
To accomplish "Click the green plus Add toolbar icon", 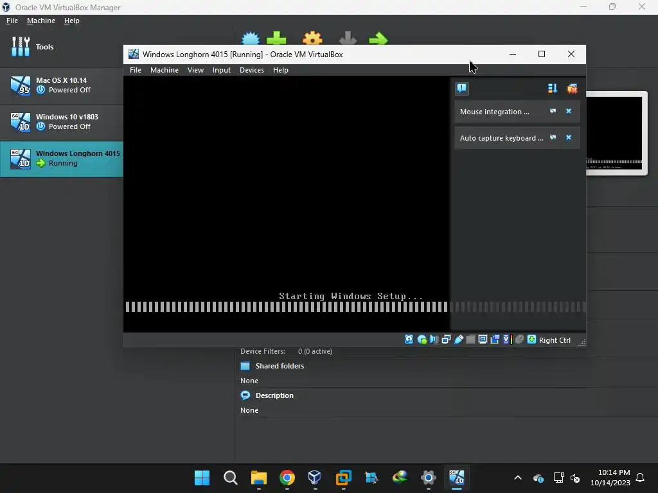I will coord(276,38).
